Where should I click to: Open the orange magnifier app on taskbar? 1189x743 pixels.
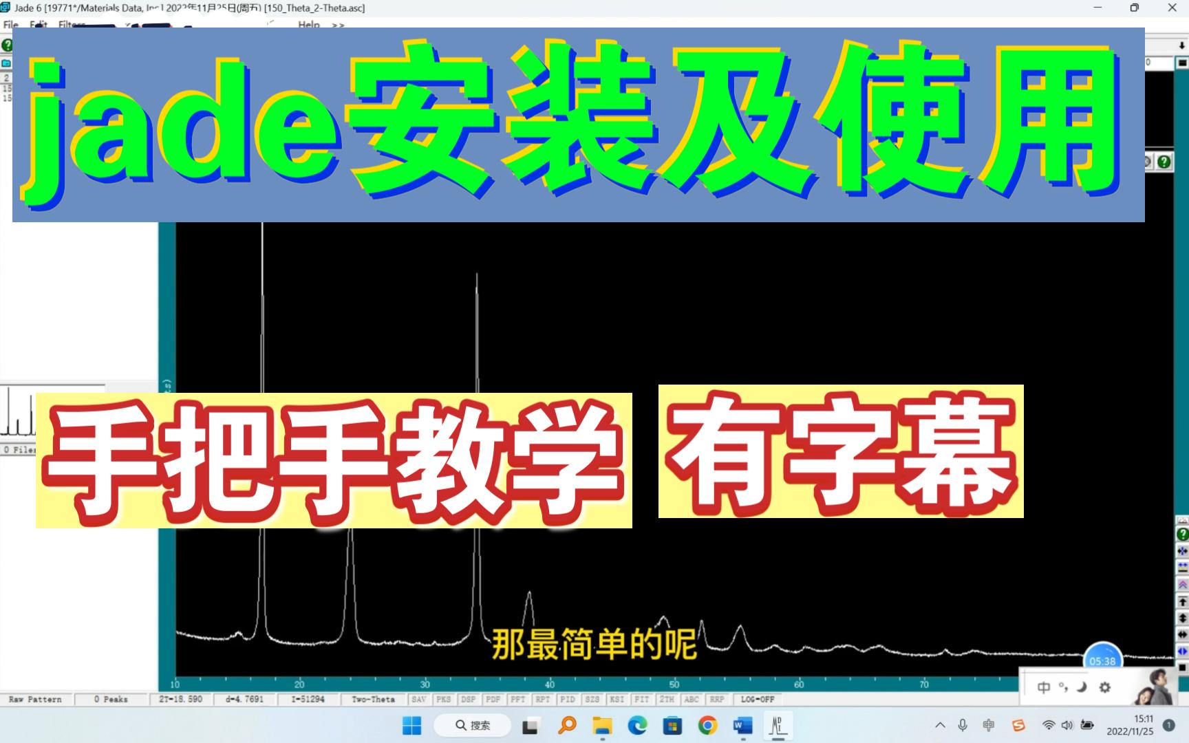click(x=567, y=725)
